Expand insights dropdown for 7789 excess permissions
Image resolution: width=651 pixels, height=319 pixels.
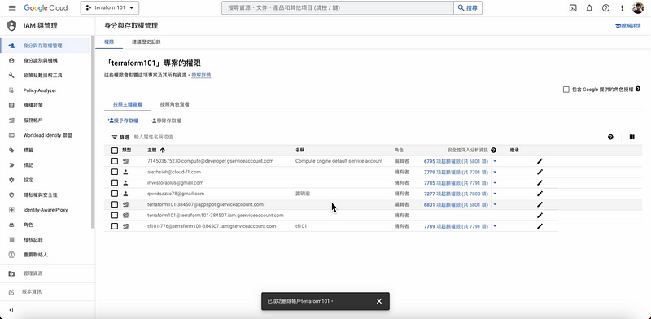coord(495,226)
